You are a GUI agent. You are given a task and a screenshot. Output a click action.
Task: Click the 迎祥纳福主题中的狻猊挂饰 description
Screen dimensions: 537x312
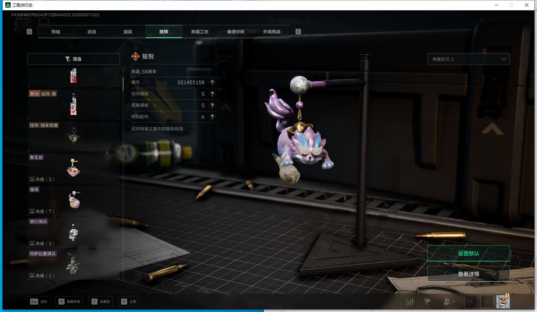157,129
